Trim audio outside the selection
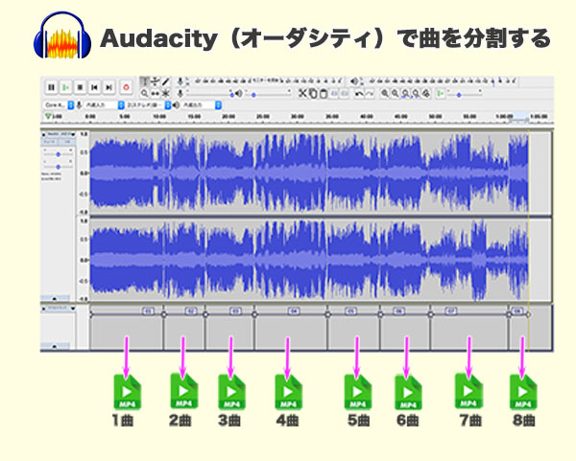This screenshot has height=461, width=576. click(x=335, y=93)
